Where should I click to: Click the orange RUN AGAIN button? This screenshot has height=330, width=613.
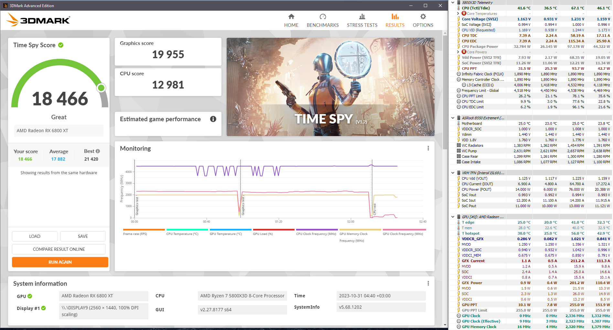pyautogui.click(x=60, y=262)
